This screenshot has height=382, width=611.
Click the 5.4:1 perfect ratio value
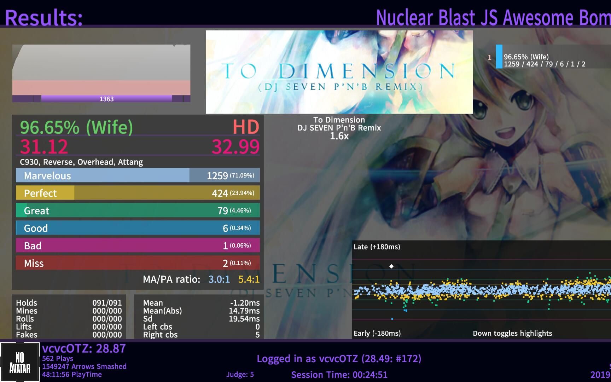tap(249, 279)
